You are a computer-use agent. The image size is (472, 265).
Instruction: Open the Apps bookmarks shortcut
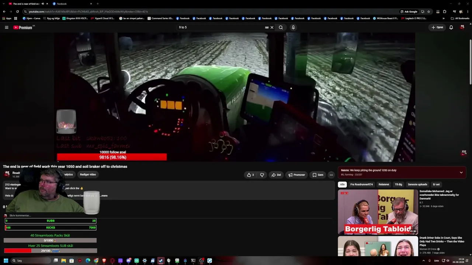point(7,18)
